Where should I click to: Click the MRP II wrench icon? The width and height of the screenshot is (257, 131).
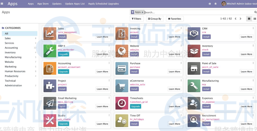(x=50, y=51)
